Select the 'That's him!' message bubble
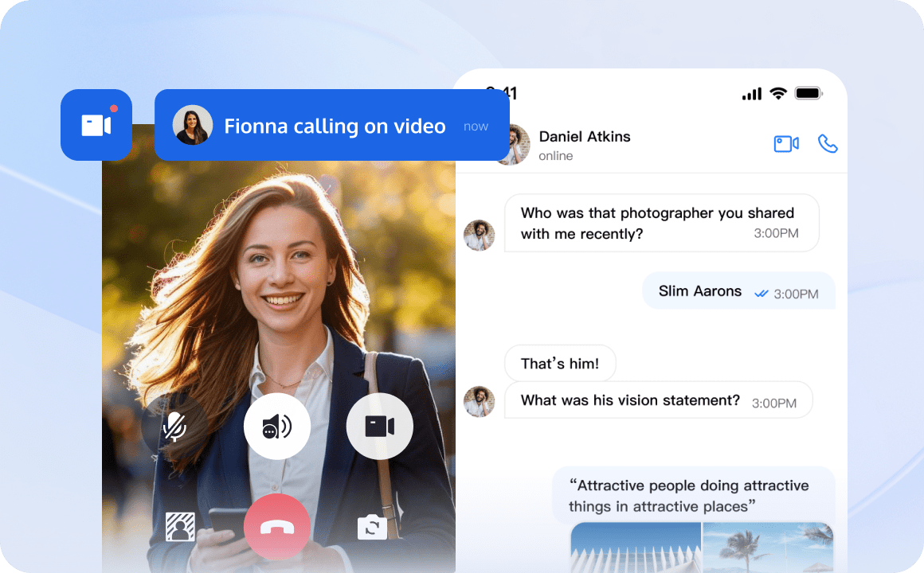The width and height of the screenshot is (924, 573). click(560, 364)
